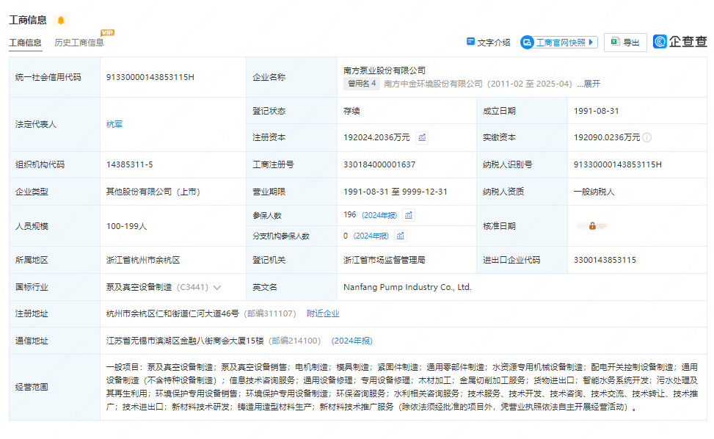
Task: Open 工商官网快照 official snapshot
Action: click(559, 43)
